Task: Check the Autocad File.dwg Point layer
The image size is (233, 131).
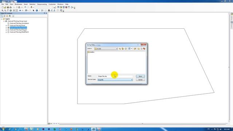Action: point(8,25)
